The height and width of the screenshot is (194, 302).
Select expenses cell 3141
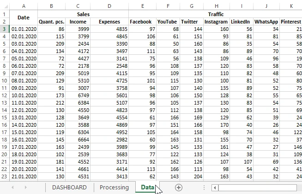click(x=109, y=59)
